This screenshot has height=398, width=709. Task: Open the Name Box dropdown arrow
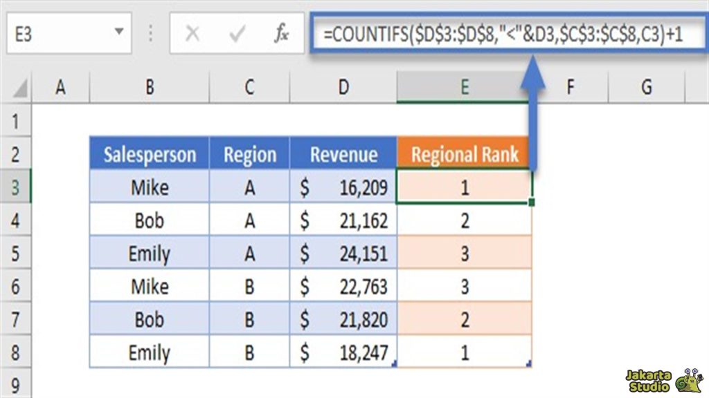(120, 32)
